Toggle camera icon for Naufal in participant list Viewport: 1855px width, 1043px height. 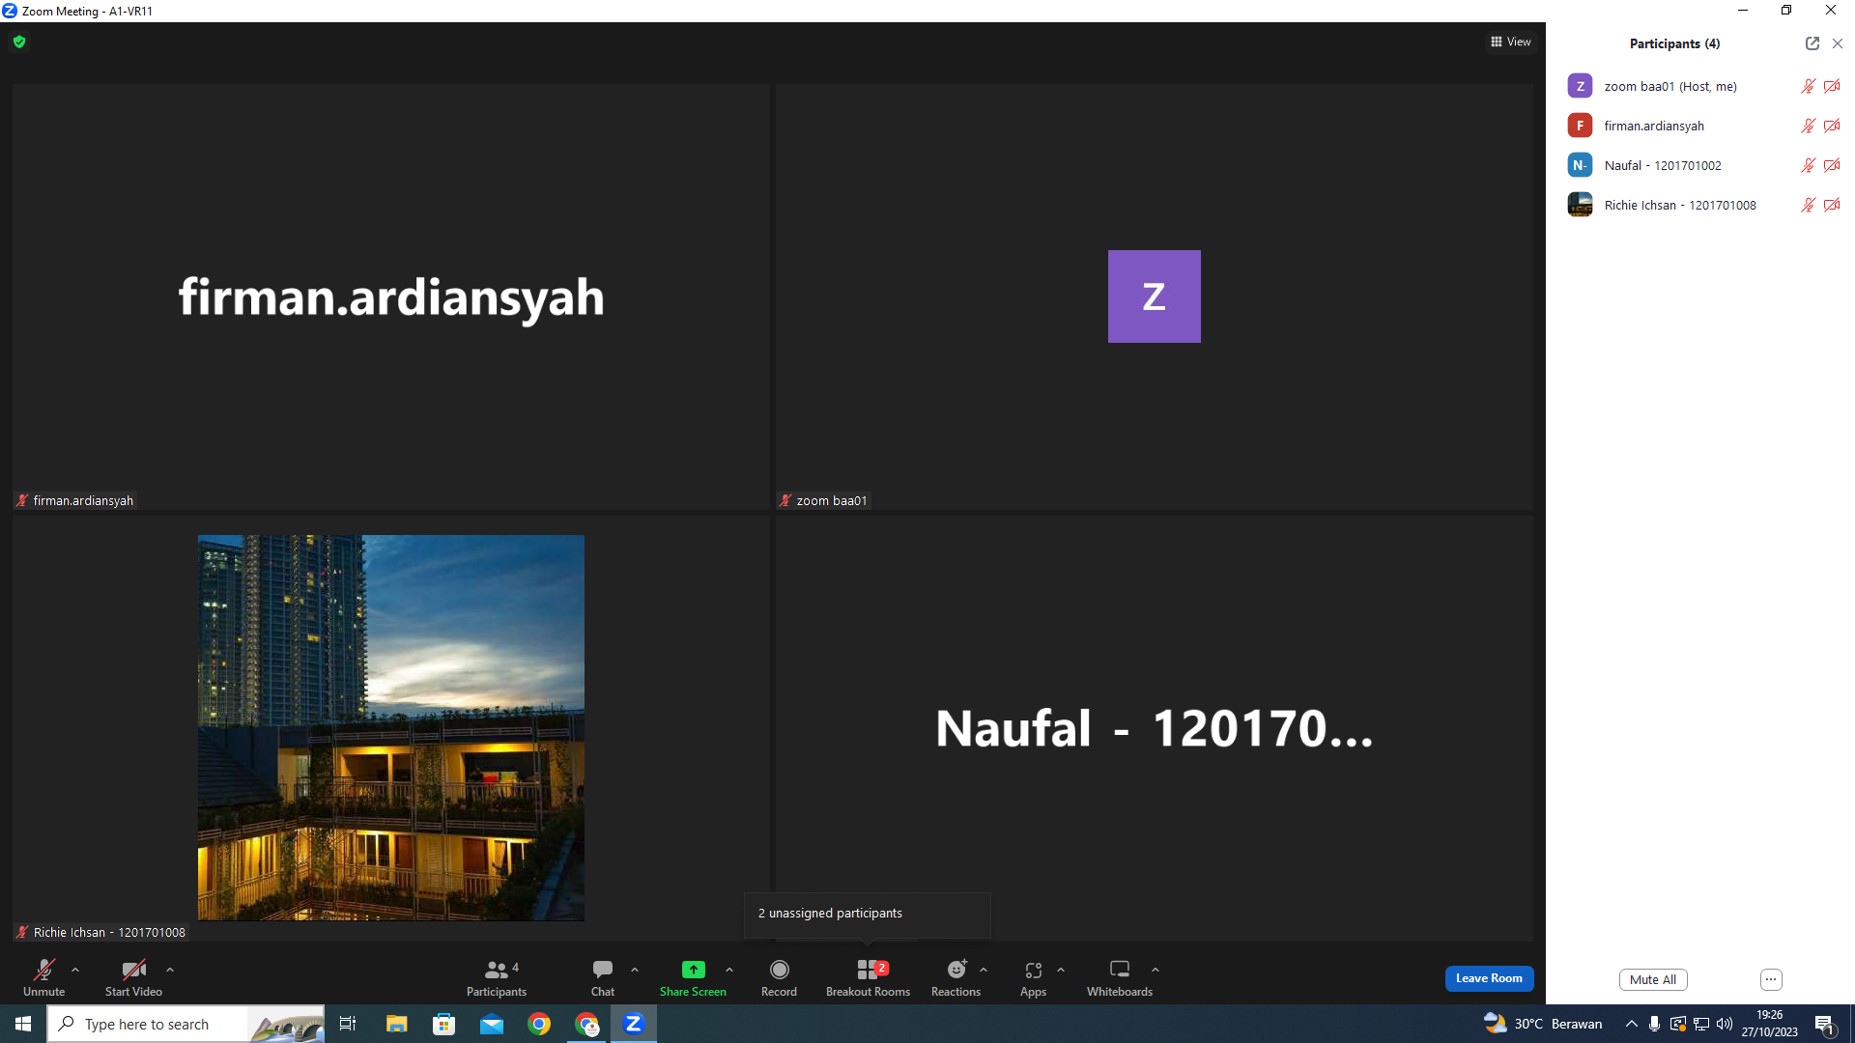click(x=1832, y=165)
